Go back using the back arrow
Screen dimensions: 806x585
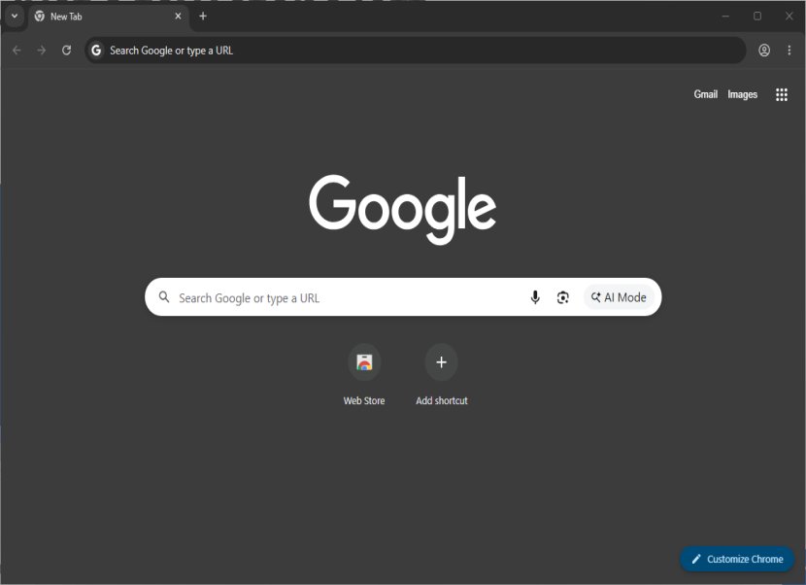(x=17, y=51)
